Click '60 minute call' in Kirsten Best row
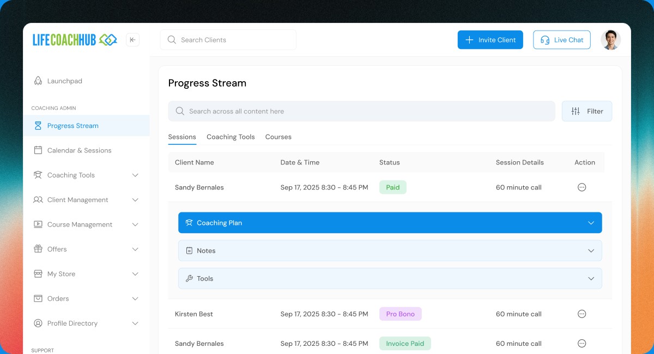Screen dimensions: 654x354 click(519, 314)
